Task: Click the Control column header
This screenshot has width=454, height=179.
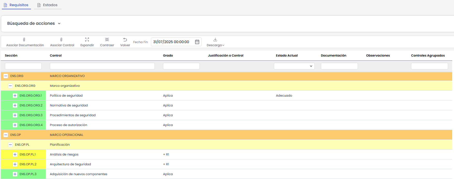Action: (x=56, y=56)
